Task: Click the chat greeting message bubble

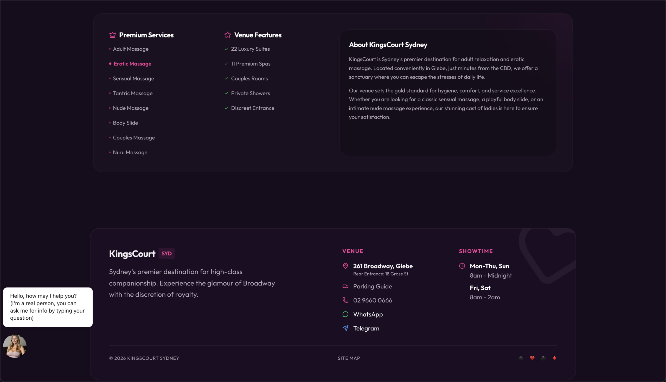Action: coord(48,307)
